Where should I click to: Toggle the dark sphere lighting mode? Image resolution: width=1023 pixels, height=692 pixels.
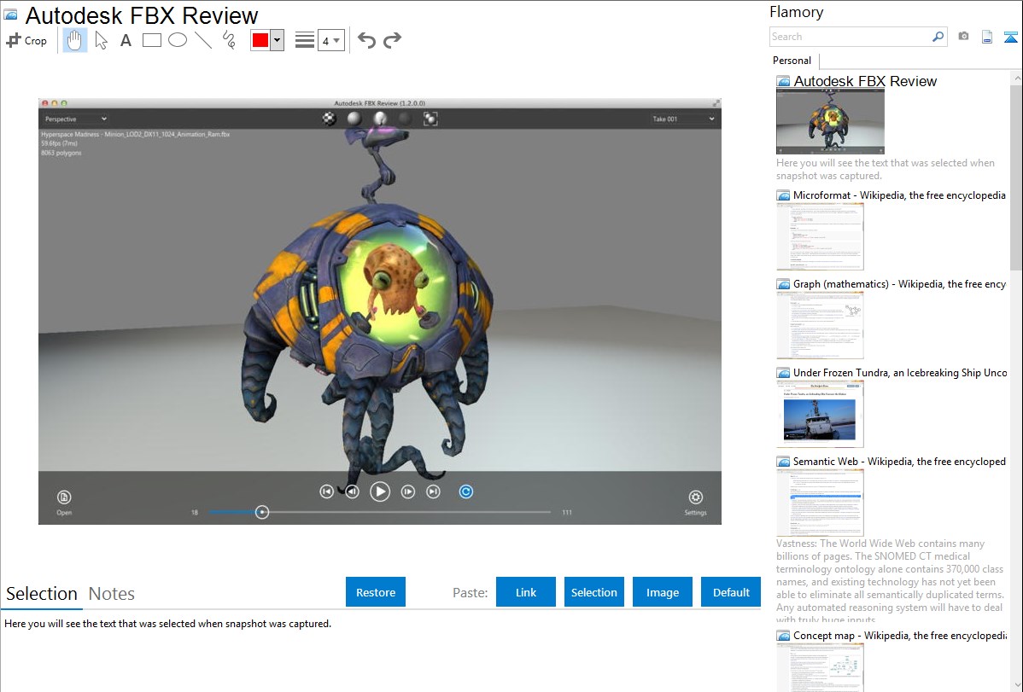[405, 118]
